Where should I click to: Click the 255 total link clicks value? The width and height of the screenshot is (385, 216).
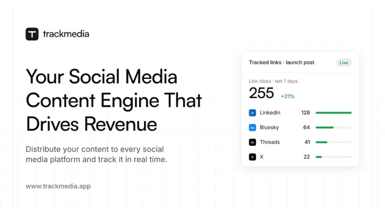coord(261,93)
